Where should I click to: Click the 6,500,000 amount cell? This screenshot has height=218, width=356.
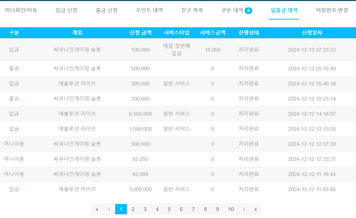coord(140,114)
